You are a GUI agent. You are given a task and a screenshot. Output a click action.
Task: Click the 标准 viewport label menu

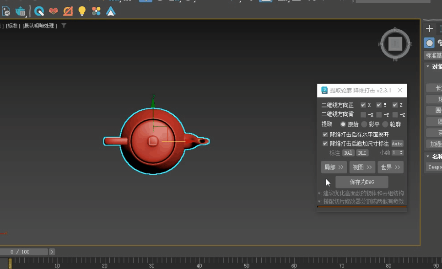[13, 26]
